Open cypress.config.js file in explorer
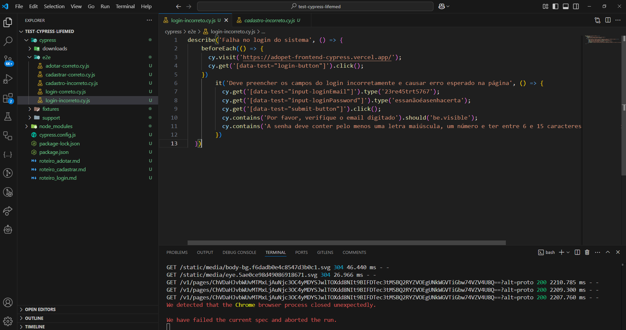The width and height of the screenshot is (626, 330). coord(57,135)
